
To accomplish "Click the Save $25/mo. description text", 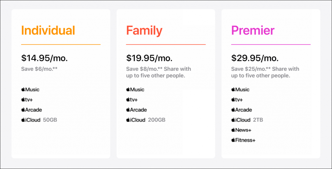I will (265, 72).
